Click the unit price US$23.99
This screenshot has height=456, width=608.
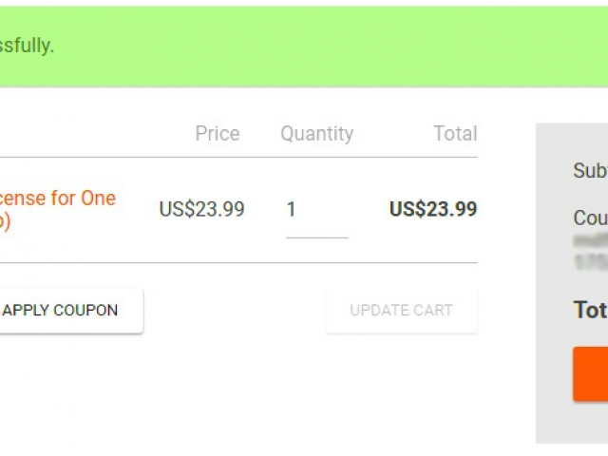201,209
